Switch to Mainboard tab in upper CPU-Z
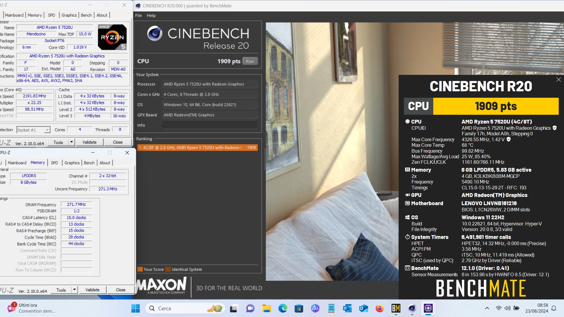This screenshot has height=317, width=564. point(14,15)
